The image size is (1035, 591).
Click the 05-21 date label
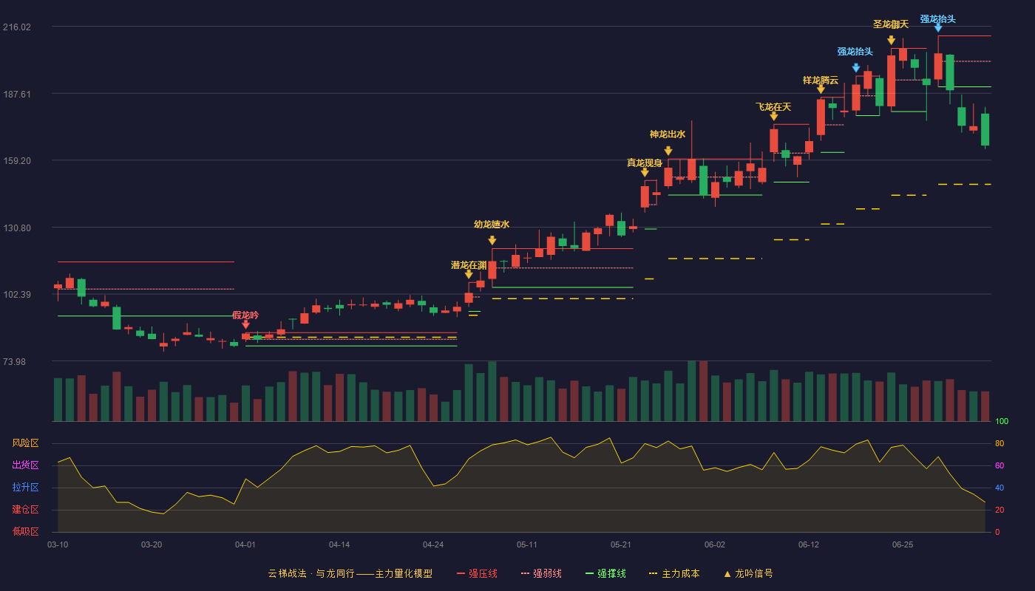(x=621, y=544)
